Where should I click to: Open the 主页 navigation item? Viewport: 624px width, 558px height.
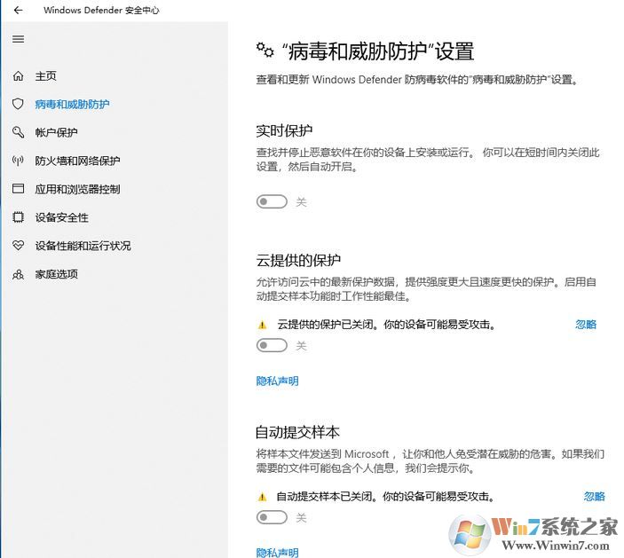(46, 76)
